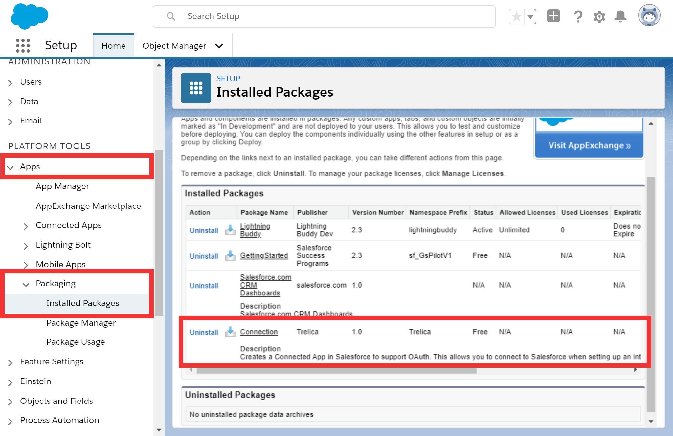Click the Status column header
The width and height of the screenshot is (673, 436).
[483, 212]
